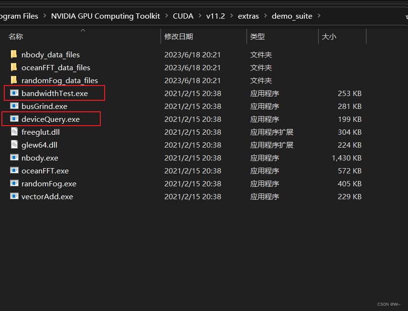Viewport: 408px width, 311px height.
Task: Click the busGrind.exe application icon
Action: (x=14, y=106)
